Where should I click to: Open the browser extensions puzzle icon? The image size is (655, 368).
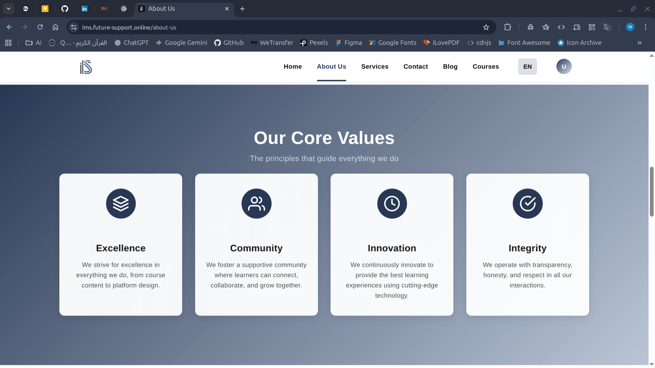pyautogui.click(x=508, y=27)
